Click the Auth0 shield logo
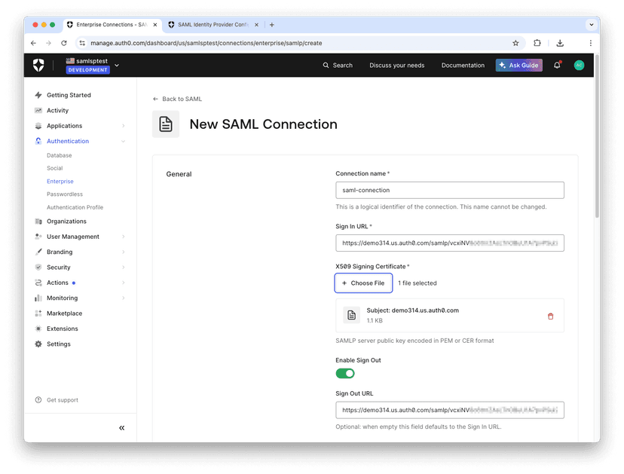624x474 pixels. click(38, 66)
